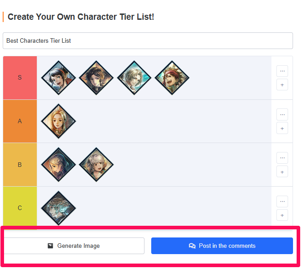Hit the plus button on C tier
This screenshot has height=273, width=302.
point(282,215)
